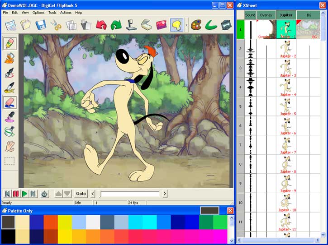328x245 pixels.
Task: Select the striped ball fill tool
Action: (x=10, y=131)
